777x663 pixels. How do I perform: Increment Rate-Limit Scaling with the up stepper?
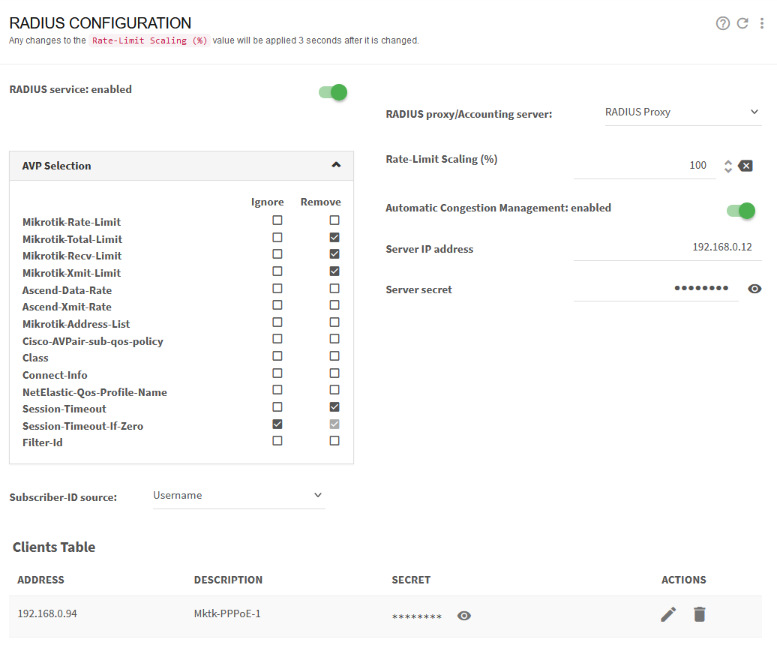[727, 161]
